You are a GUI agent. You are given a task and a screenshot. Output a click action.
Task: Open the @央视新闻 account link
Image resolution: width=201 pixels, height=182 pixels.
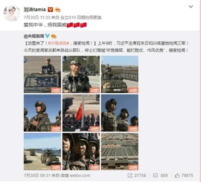point(34,36)
